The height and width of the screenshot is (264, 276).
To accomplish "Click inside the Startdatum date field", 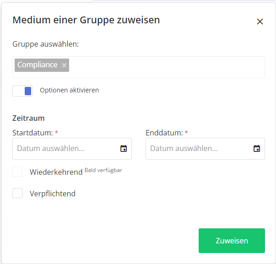I will [x=64, y=149].
